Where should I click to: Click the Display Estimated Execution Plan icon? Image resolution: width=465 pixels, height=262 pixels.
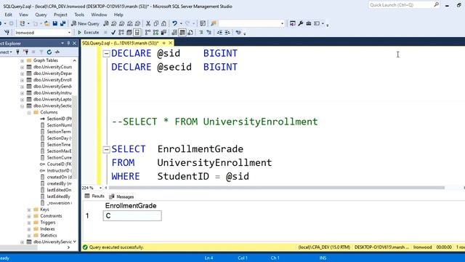click(121, 32)
